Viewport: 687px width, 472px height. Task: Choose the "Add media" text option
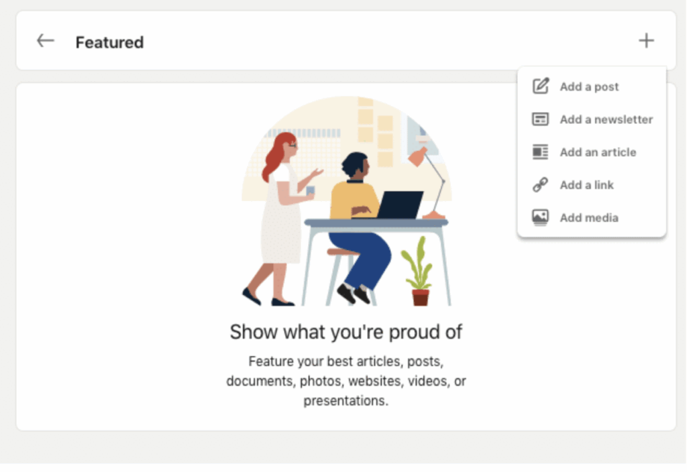pos(589,218)
